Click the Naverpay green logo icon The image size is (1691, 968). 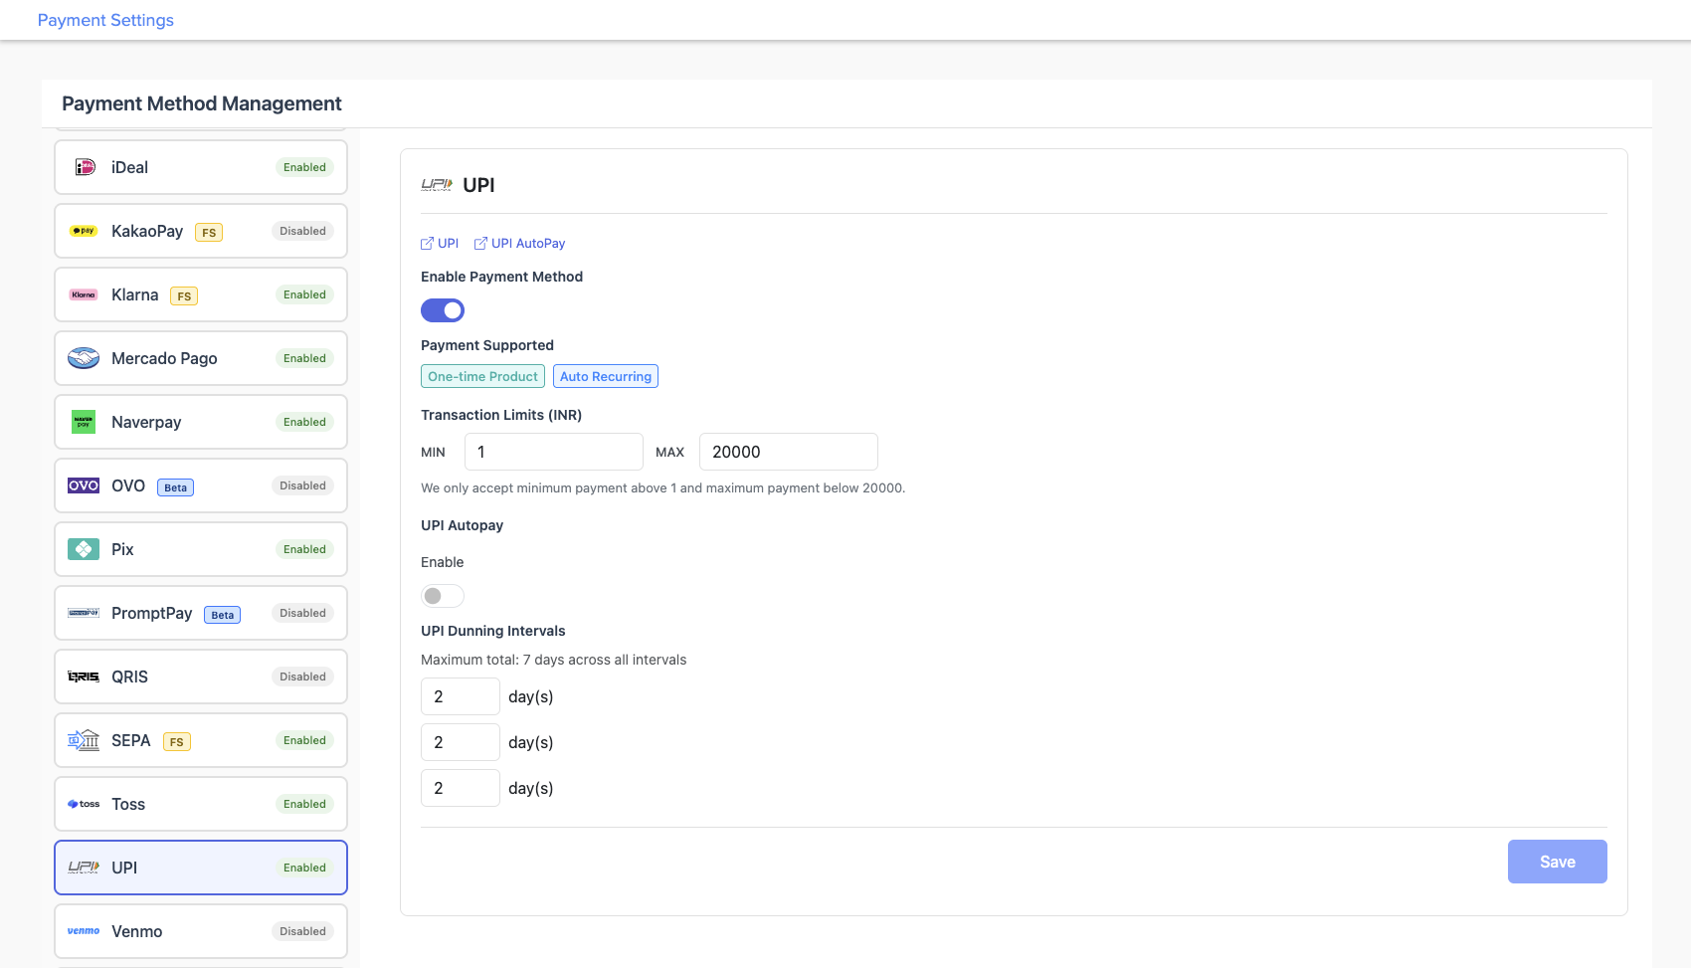tap(84, 422)
